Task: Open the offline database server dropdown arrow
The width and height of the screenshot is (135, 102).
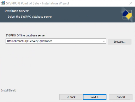Action: pyautogui.click(x=104, y=41)
